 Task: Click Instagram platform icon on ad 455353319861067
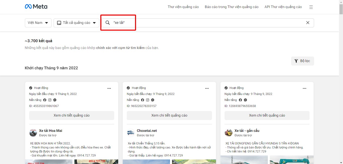click(50, 100)
